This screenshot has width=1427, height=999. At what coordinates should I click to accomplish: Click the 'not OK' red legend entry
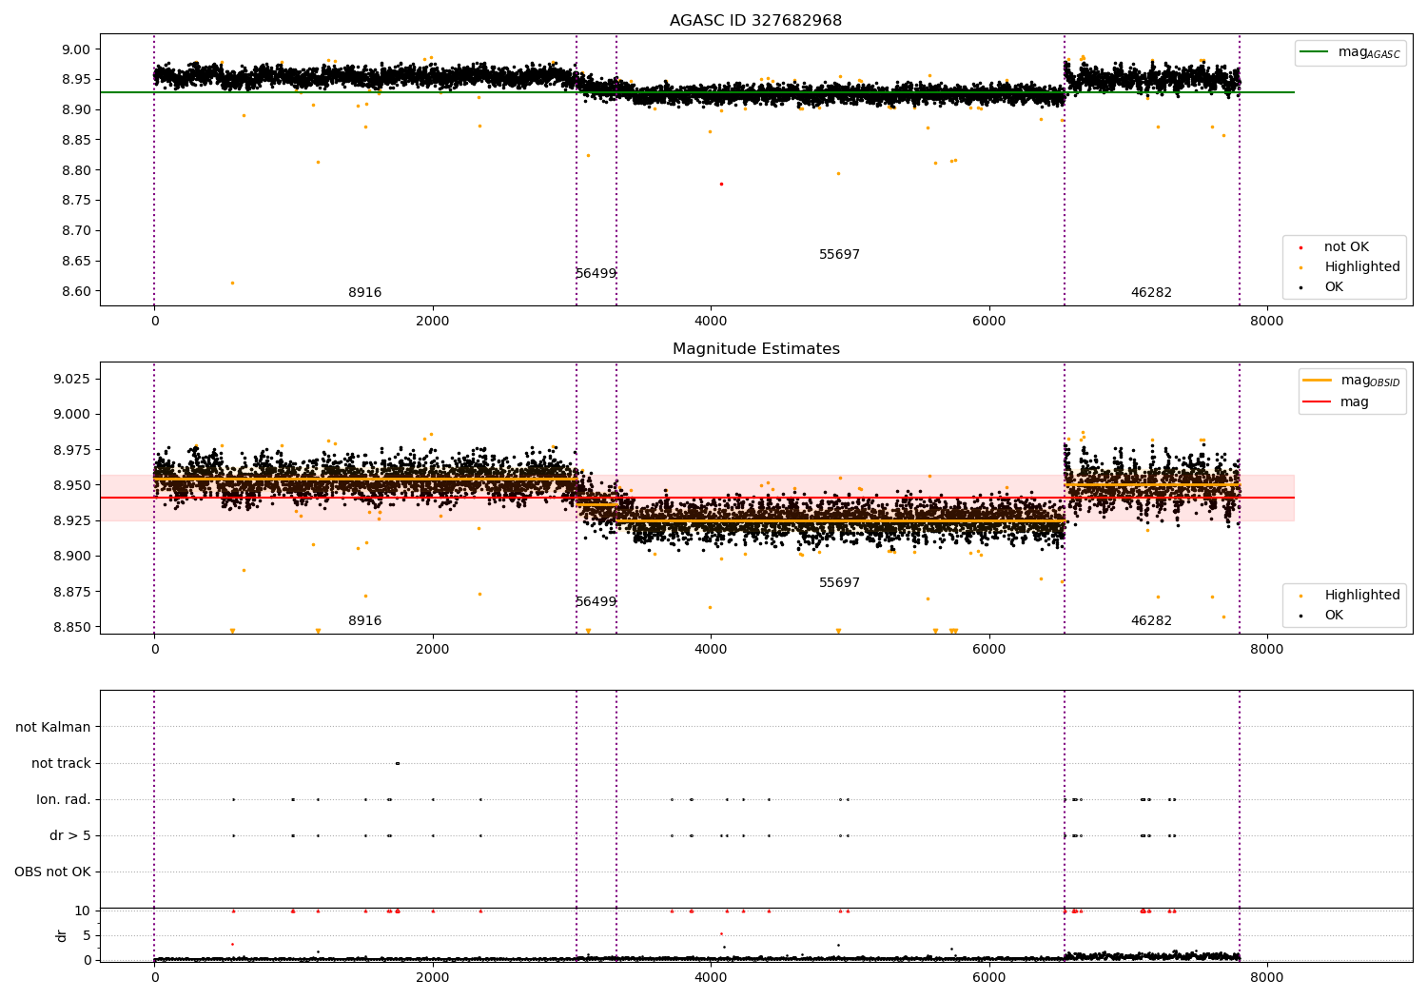click(1346, 246)
